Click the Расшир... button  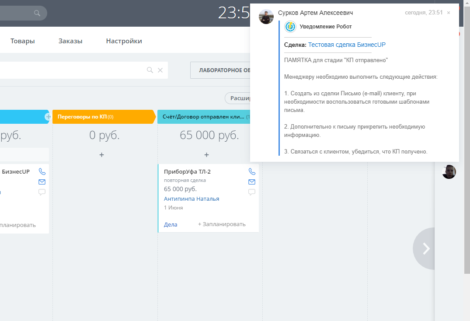click(x=238, y=98)
